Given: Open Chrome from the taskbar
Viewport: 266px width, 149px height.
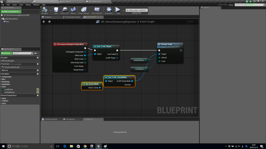Looking at the screenshot, I should 85,146.
